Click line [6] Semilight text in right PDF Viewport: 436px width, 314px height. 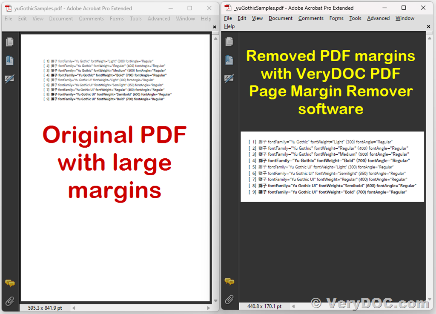[327, 174]
